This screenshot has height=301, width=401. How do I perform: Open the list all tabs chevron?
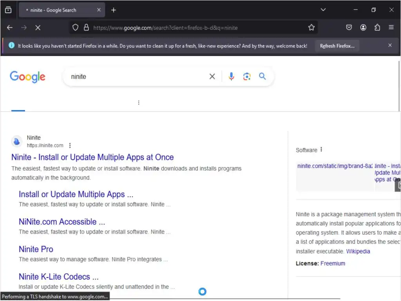(x=323, y=10)
